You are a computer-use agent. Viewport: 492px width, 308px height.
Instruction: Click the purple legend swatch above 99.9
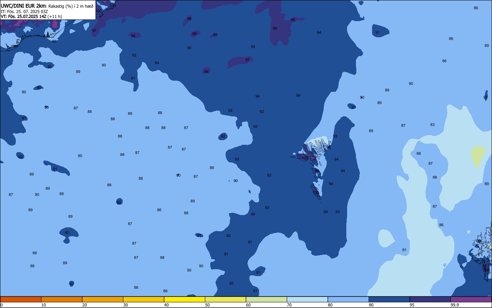(471, 299)
